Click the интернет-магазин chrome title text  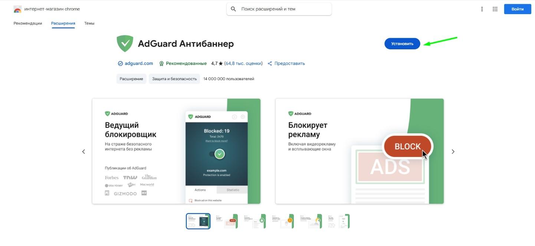pyautogui.click(x=52, y=9)
